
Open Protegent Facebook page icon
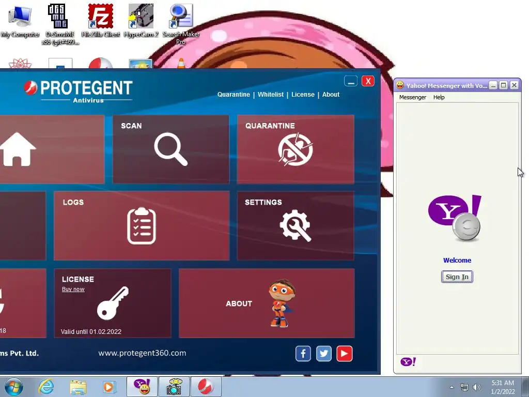pos(303,354)
